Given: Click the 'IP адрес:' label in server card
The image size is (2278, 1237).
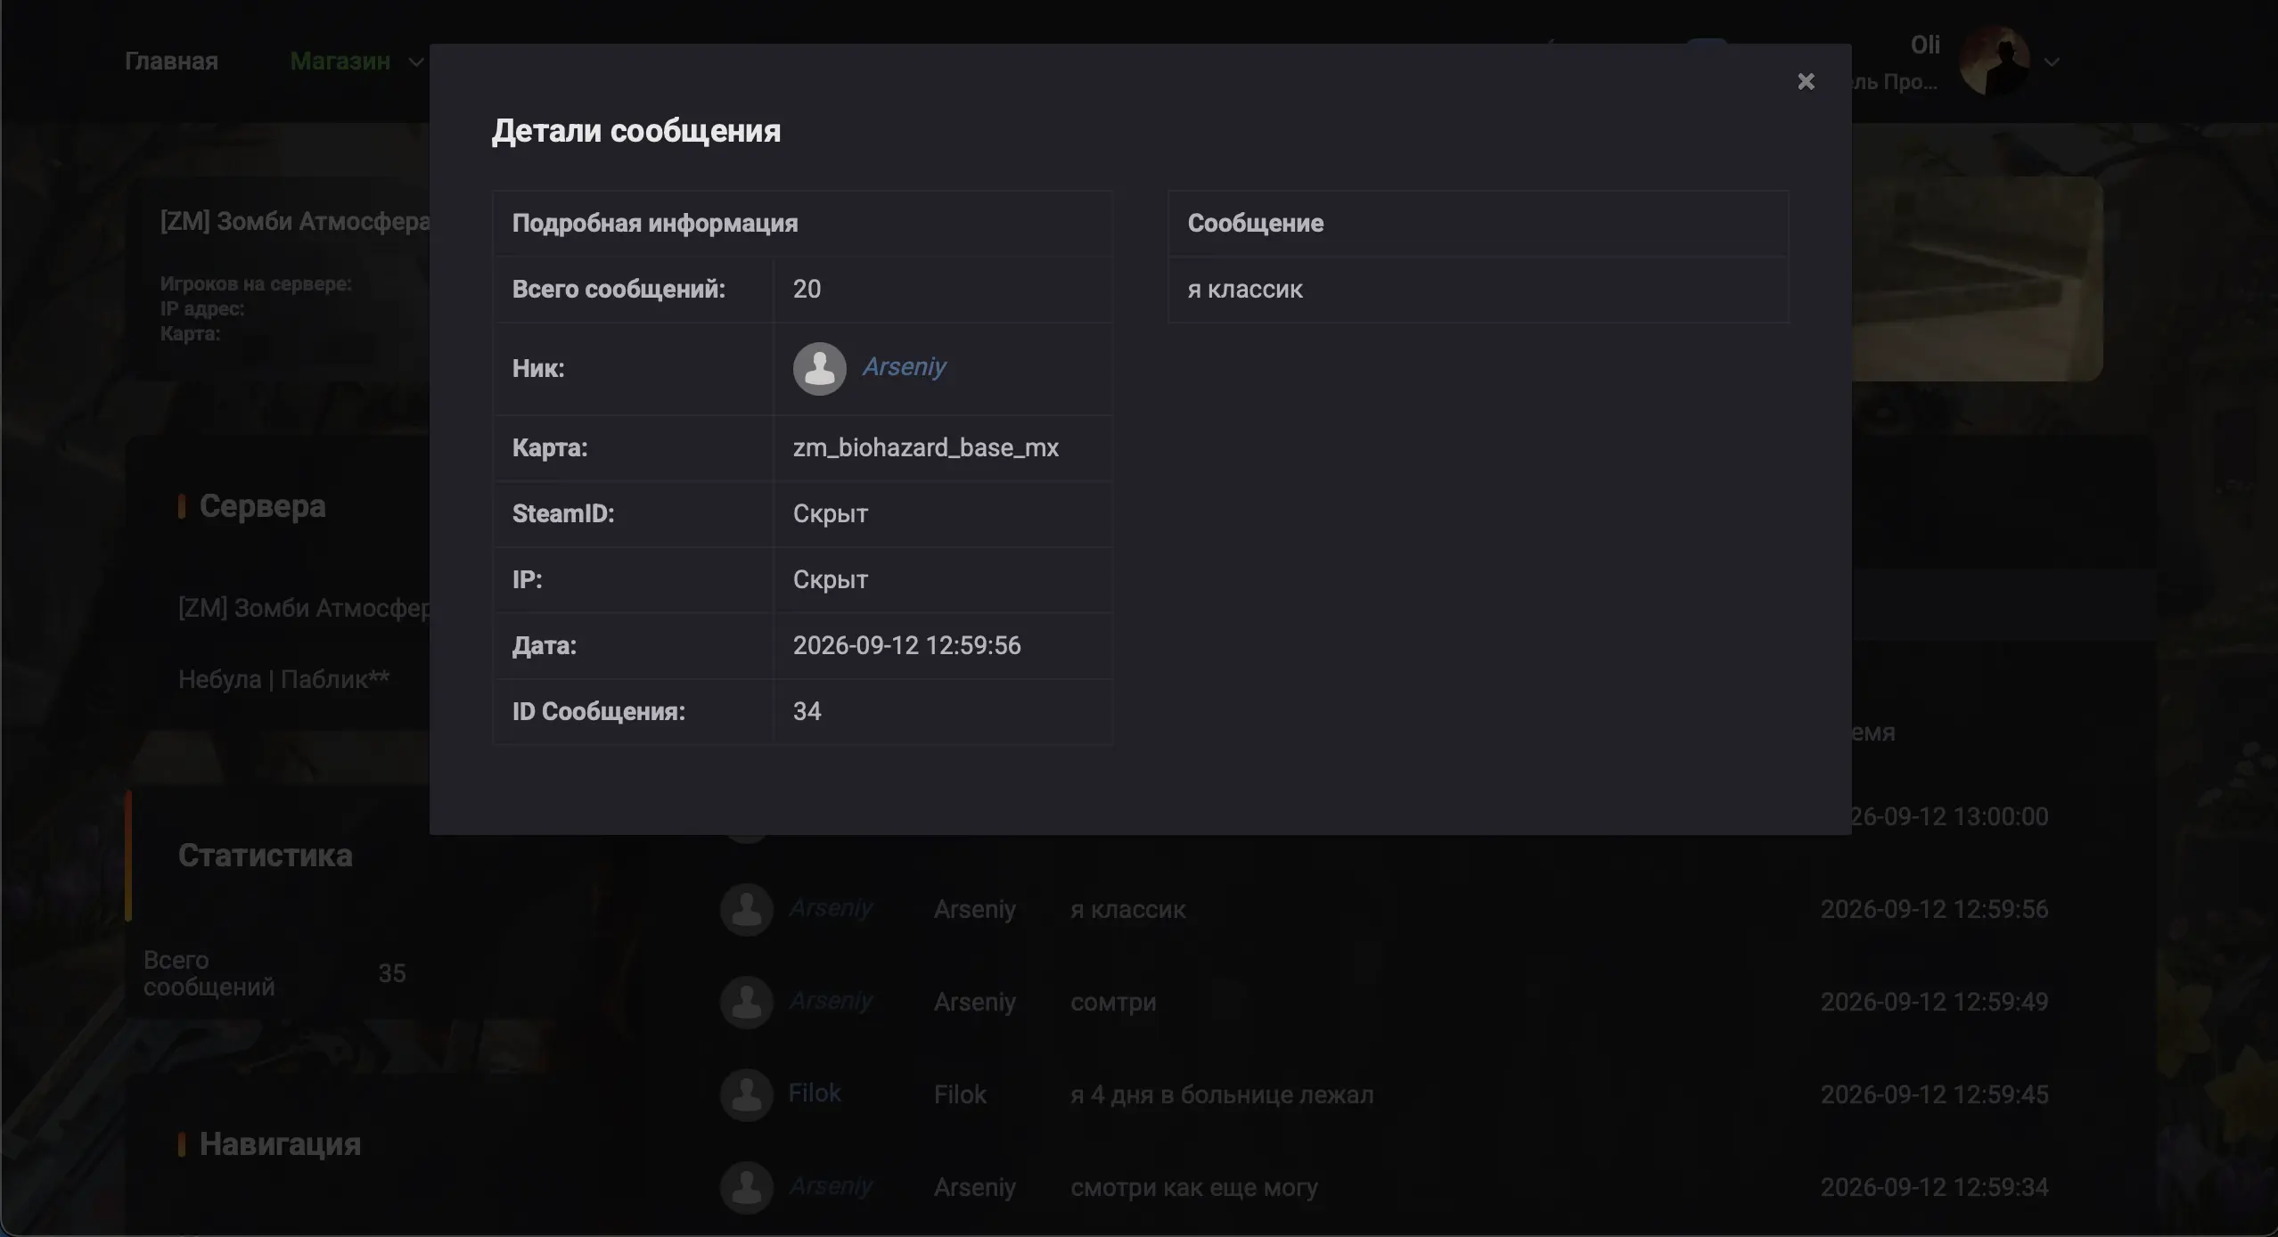Looking at the screenshot, I should [x=202, y=309].
